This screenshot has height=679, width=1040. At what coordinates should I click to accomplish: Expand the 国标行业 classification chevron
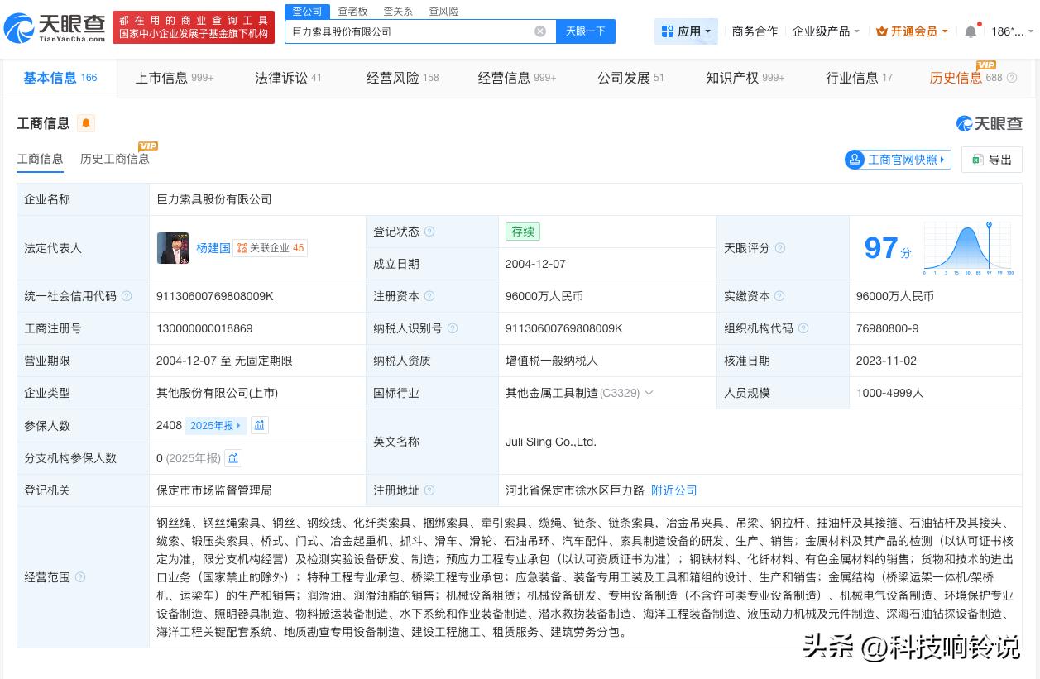click(x=649, y=393)
